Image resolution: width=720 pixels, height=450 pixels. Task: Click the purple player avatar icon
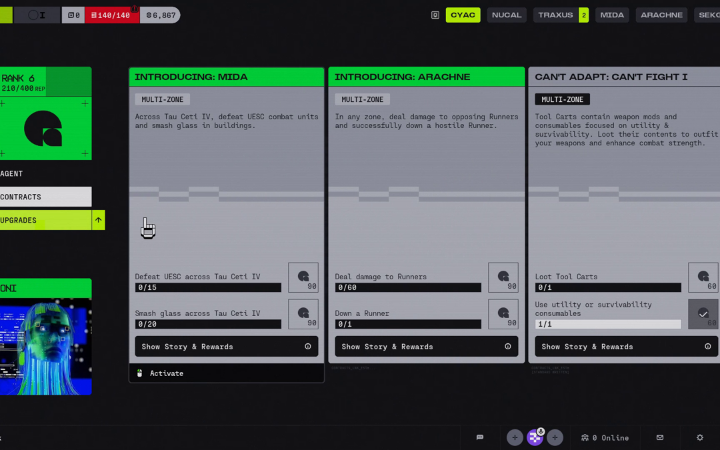(535, 437)
